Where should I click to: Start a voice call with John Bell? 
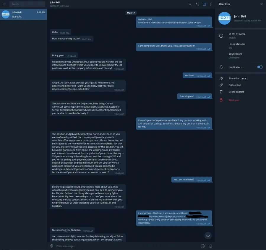(x=197, y=4)
